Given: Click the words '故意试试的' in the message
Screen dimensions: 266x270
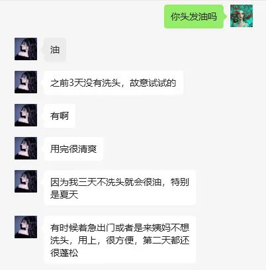Looking at the screenshot, I should 153,83.
